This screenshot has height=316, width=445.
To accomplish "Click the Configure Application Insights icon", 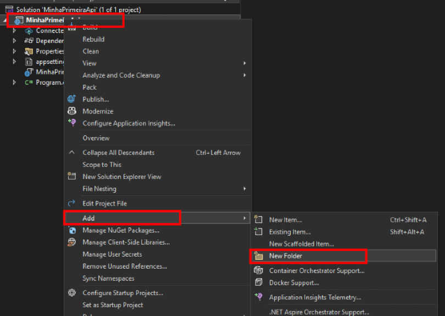I will click(x=71, y=123).
